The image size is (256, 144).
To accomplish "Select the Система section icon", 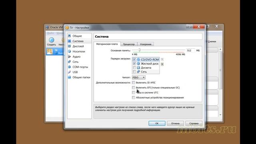I will click(x=70, y=41).
